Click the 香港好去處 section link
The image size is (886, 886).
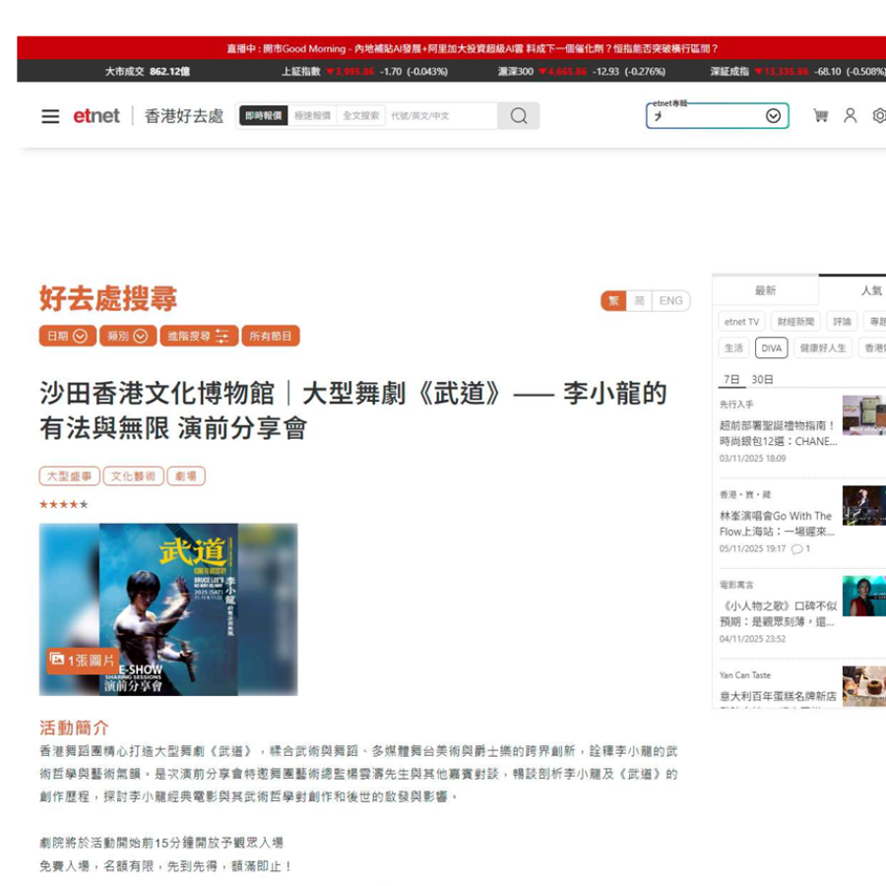[x=184, y=116]
